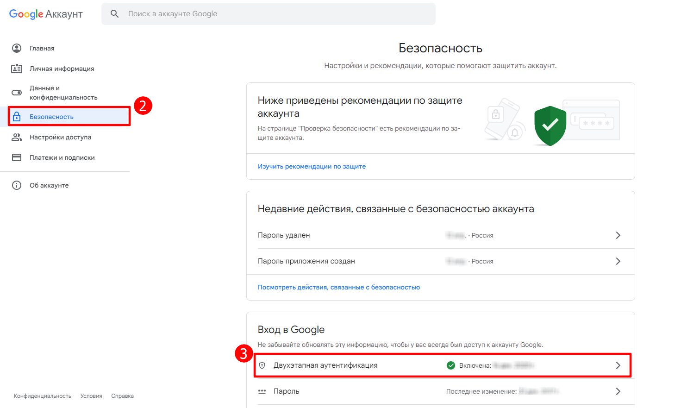The width and height of the screenshot is (681, 408).
Task: Click the Конфиденциальность footer link
Action: (x=43, y=396)
